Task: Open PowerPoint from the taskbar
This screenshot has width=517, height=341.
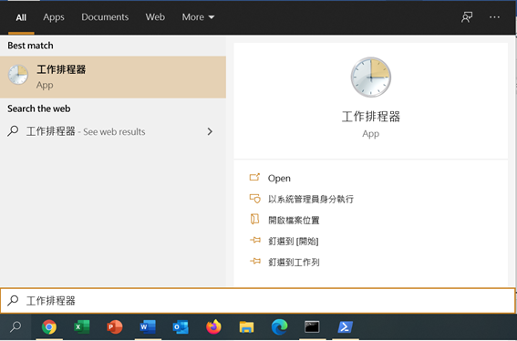Action: (x=114, y=327)
